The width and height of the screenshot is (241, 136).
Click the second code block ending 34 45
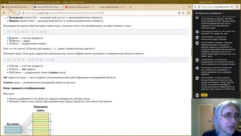pyautogui.click(x=96, y=60)
